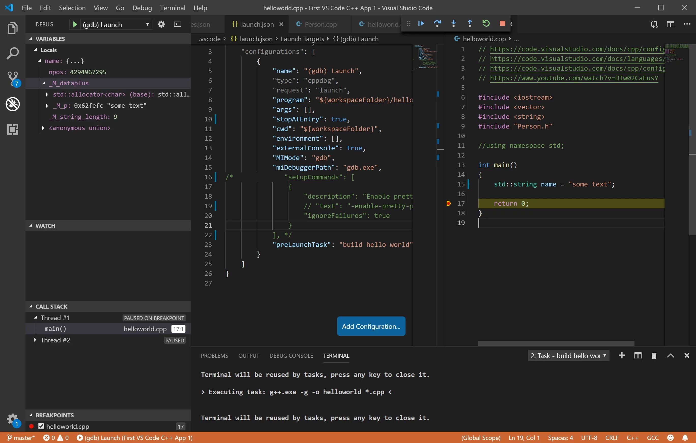
Task: Collapse the Locals tree node
Action: [x=35, y=50]
